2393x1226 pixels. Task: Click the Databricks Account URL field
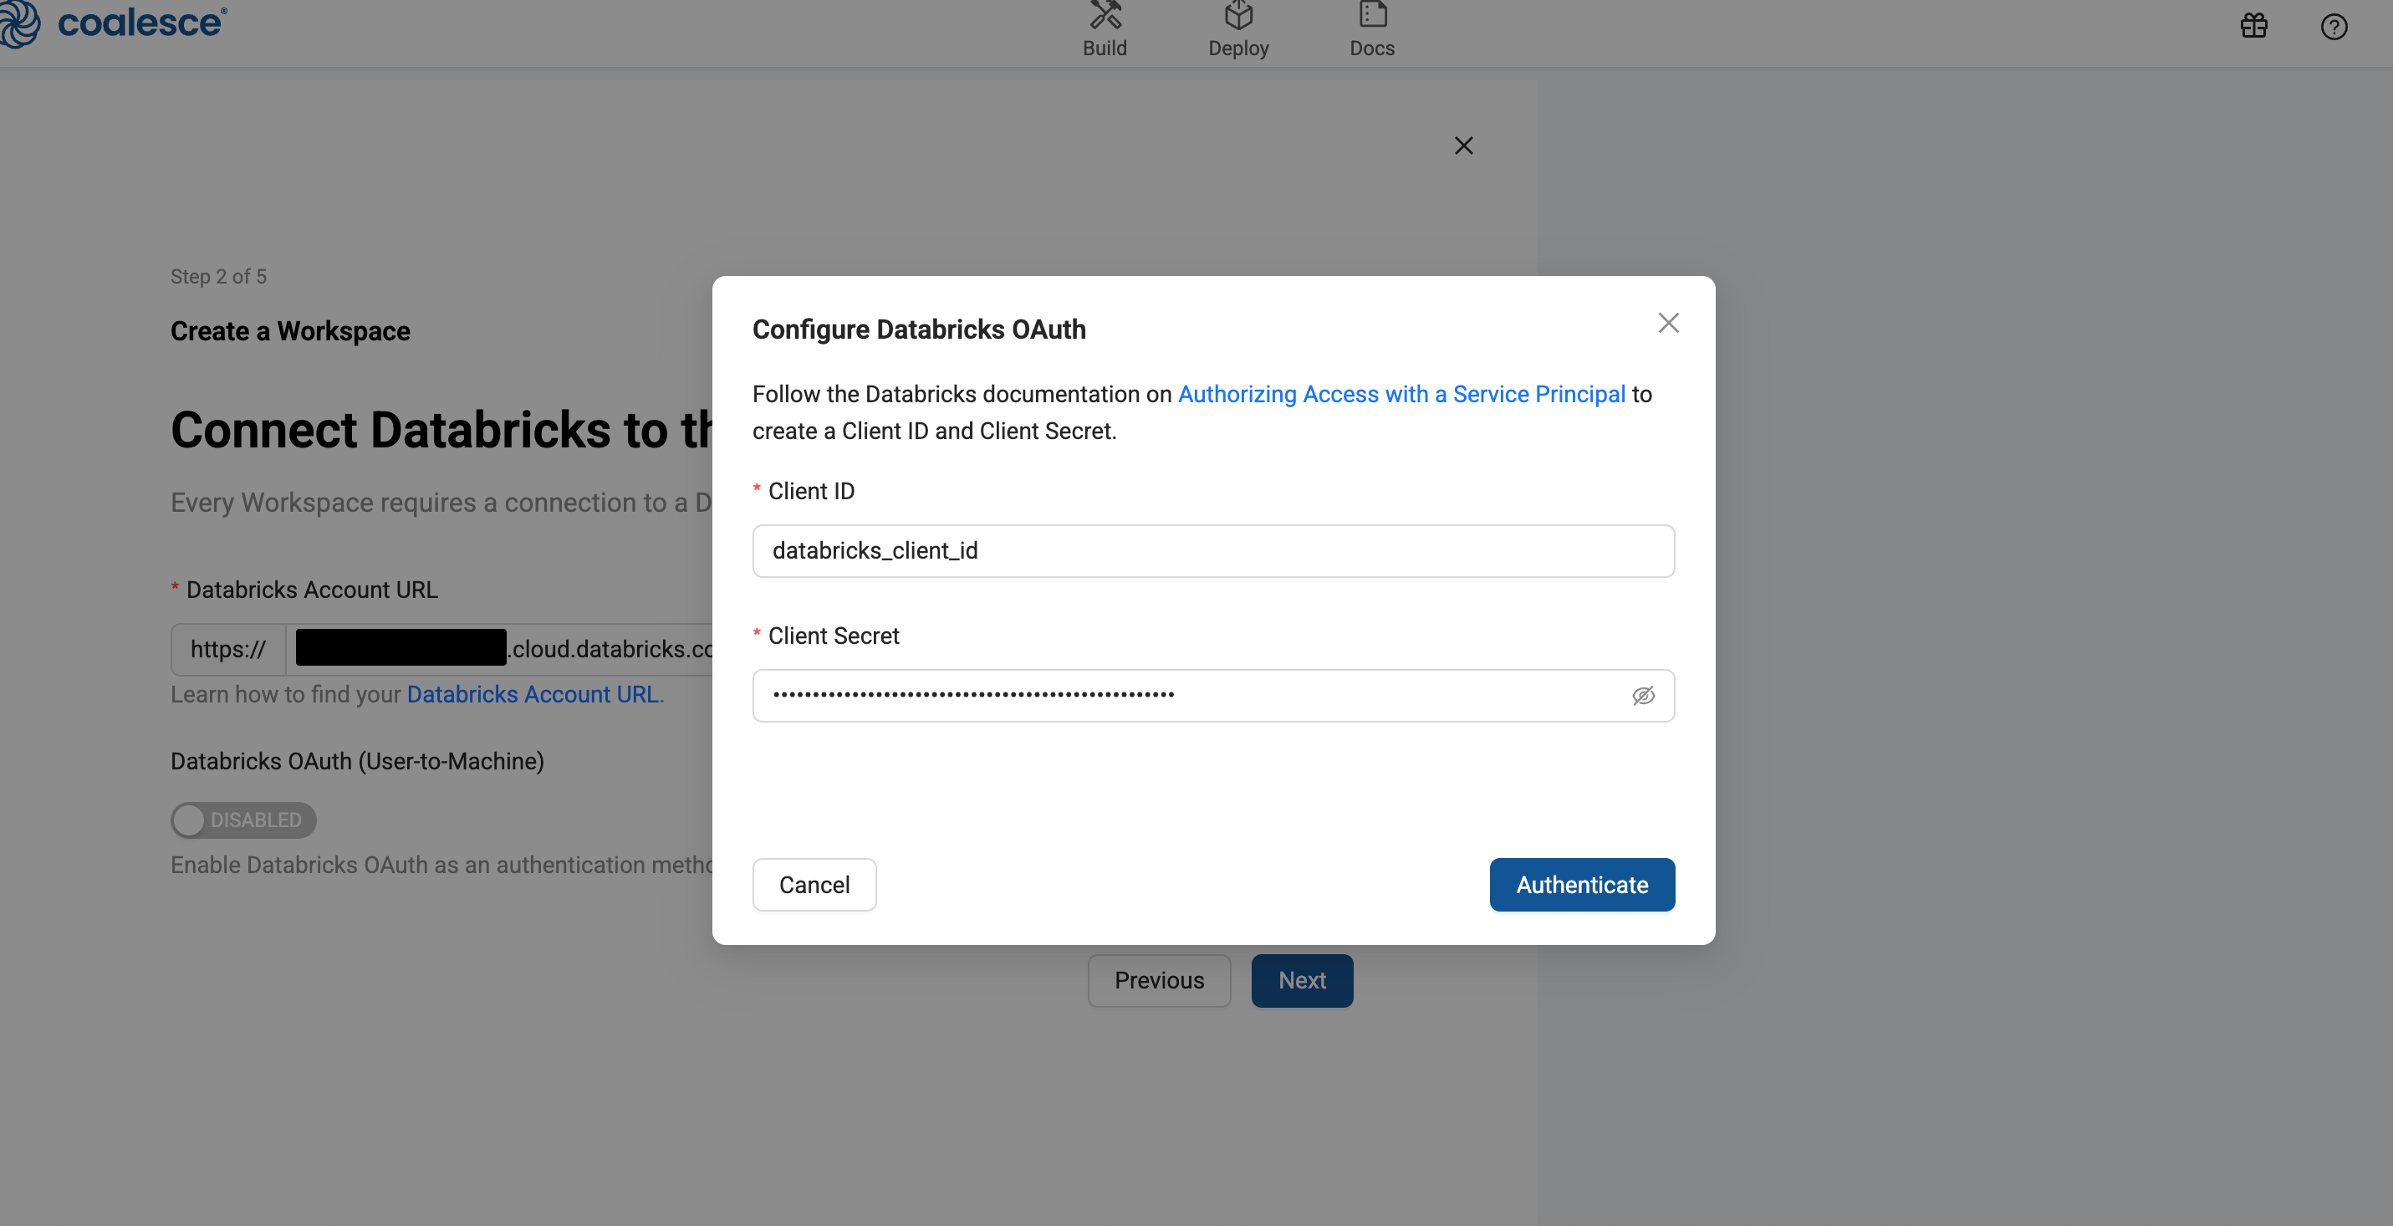coord(499,649)
